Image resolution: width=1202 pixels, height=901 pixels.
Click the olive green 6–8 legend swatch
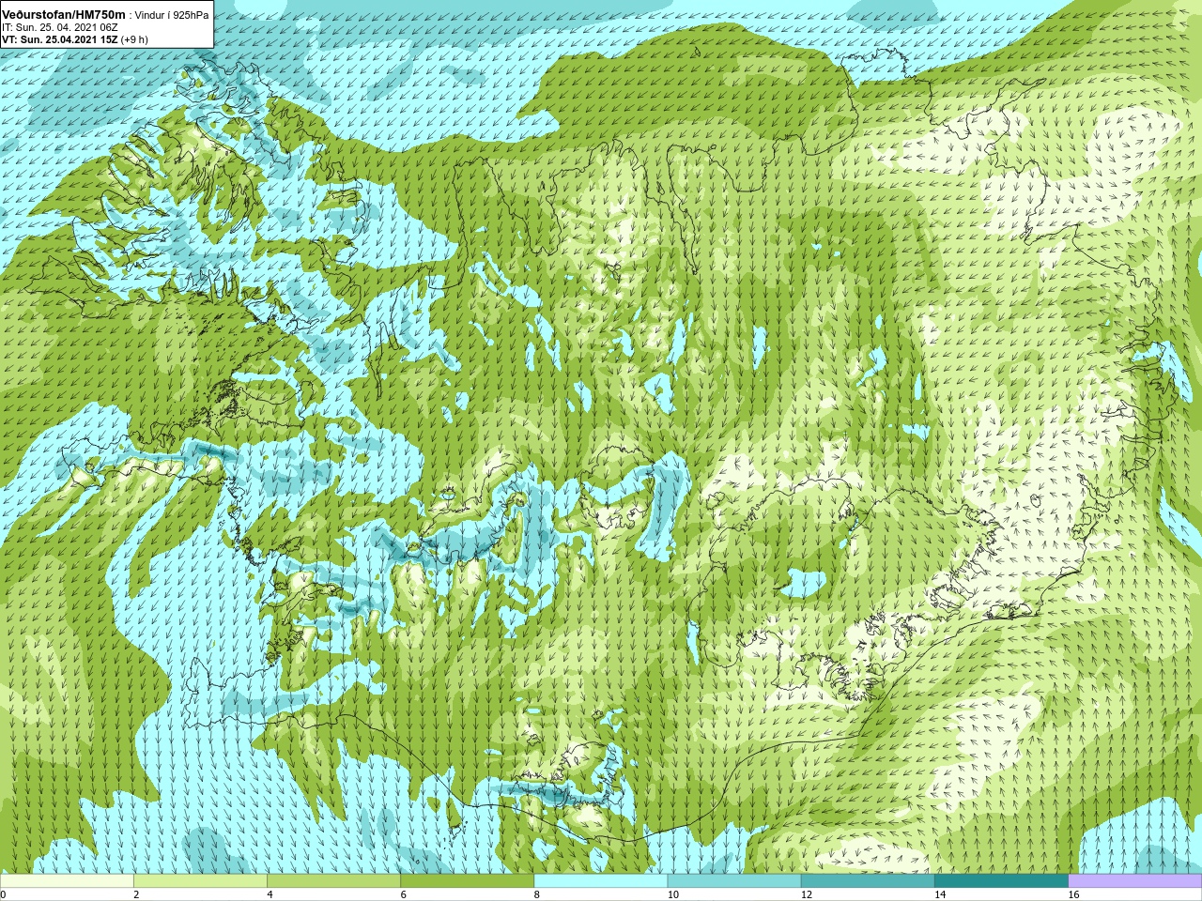tap(468, 881)
